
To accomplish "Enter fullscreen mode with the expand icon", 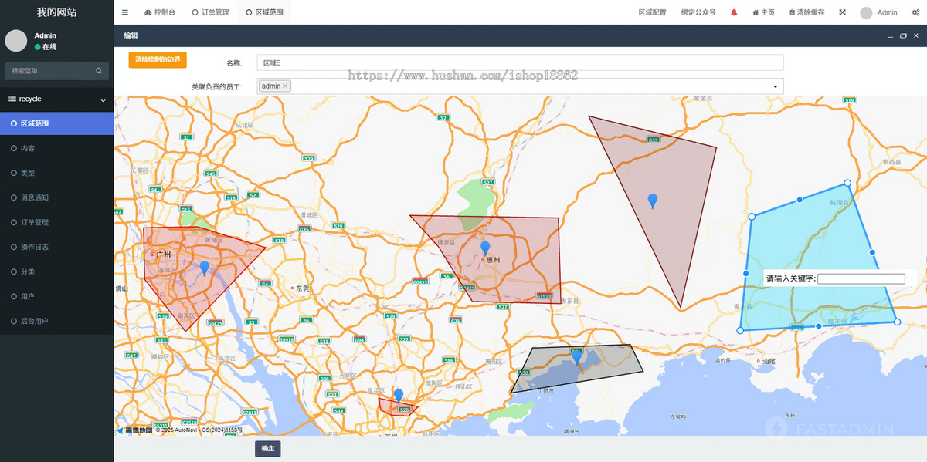I will click(842, 12).
